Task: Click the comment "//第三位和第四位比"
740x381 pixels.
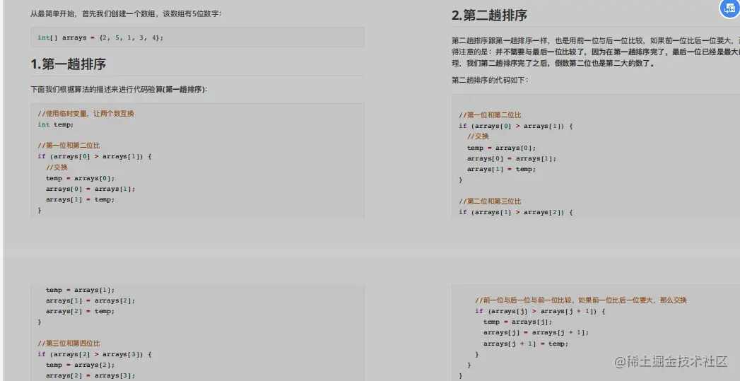Action: pyautogui.click(x=69, y=344)
